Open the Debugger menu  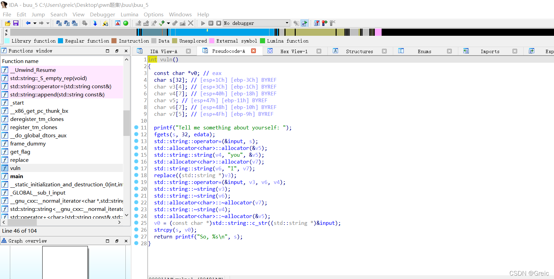(x=103, y=14)
